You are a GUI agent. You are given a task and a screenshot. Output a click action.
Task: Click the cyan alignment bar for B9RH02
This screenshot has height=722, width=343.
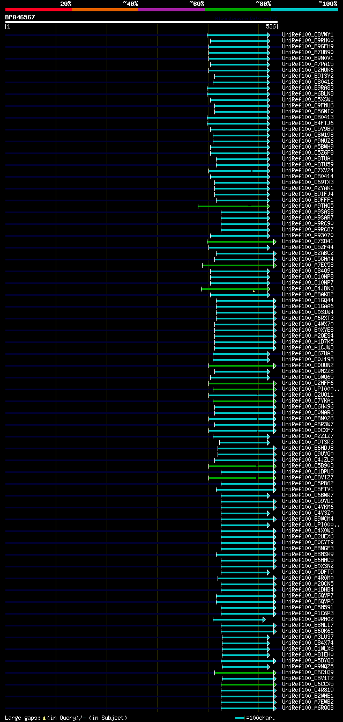click(x=239, y=619)
